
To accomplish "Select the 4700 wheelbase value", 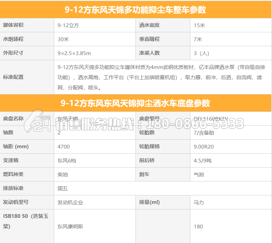I will click(x=64, y=146).
